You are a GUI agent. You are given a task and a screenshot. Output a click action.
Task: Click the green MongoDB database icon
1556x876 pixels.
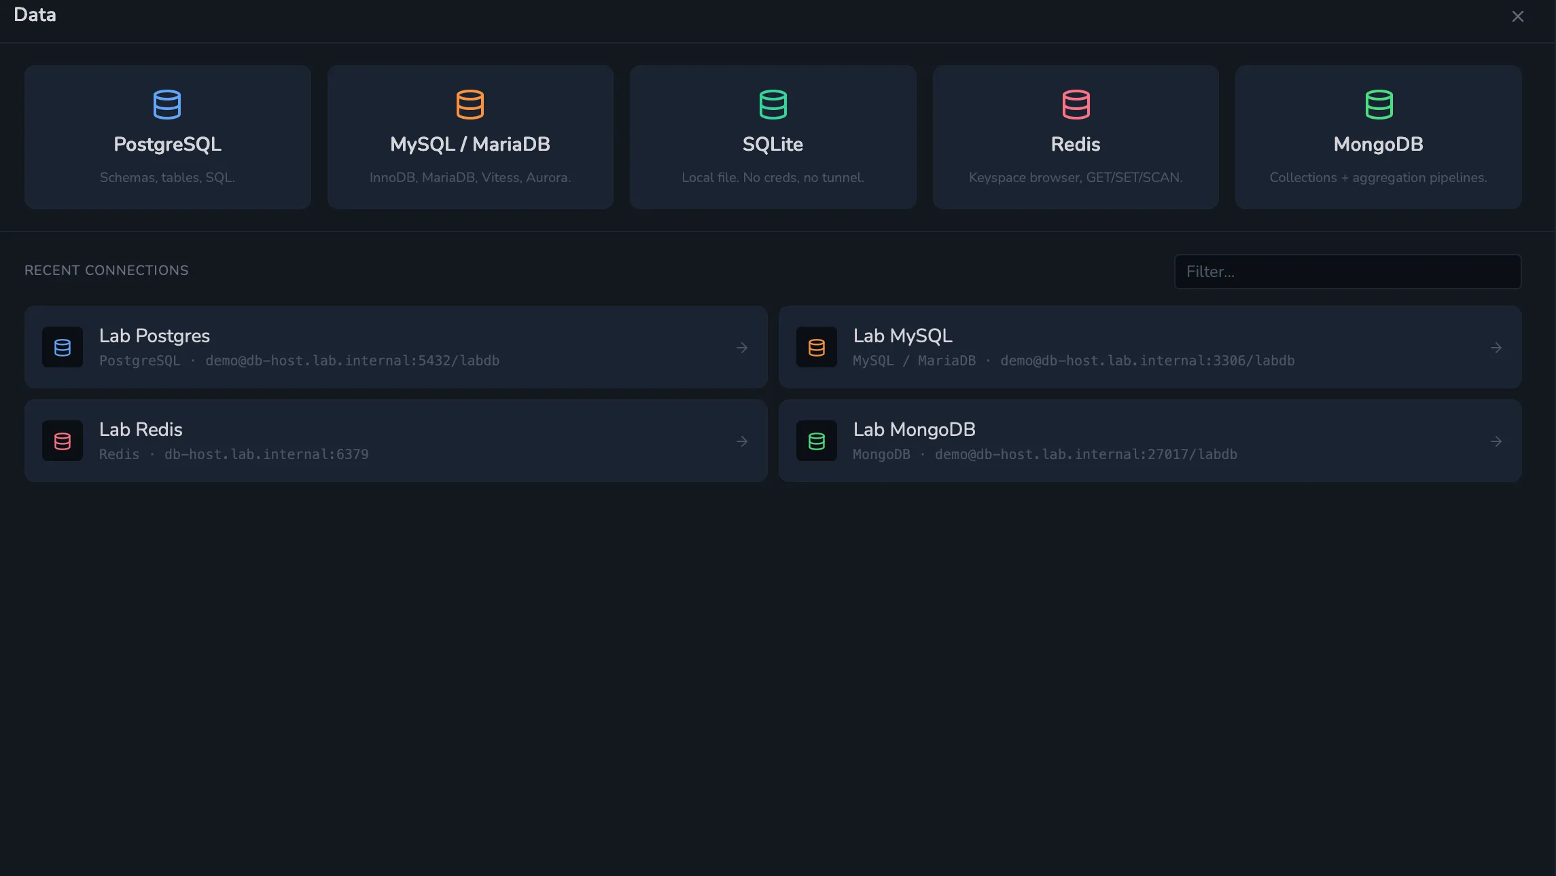coord(1379,105)
